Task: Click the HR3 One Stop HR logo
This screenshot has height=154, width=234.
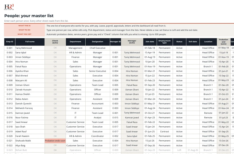Action: 9,7
